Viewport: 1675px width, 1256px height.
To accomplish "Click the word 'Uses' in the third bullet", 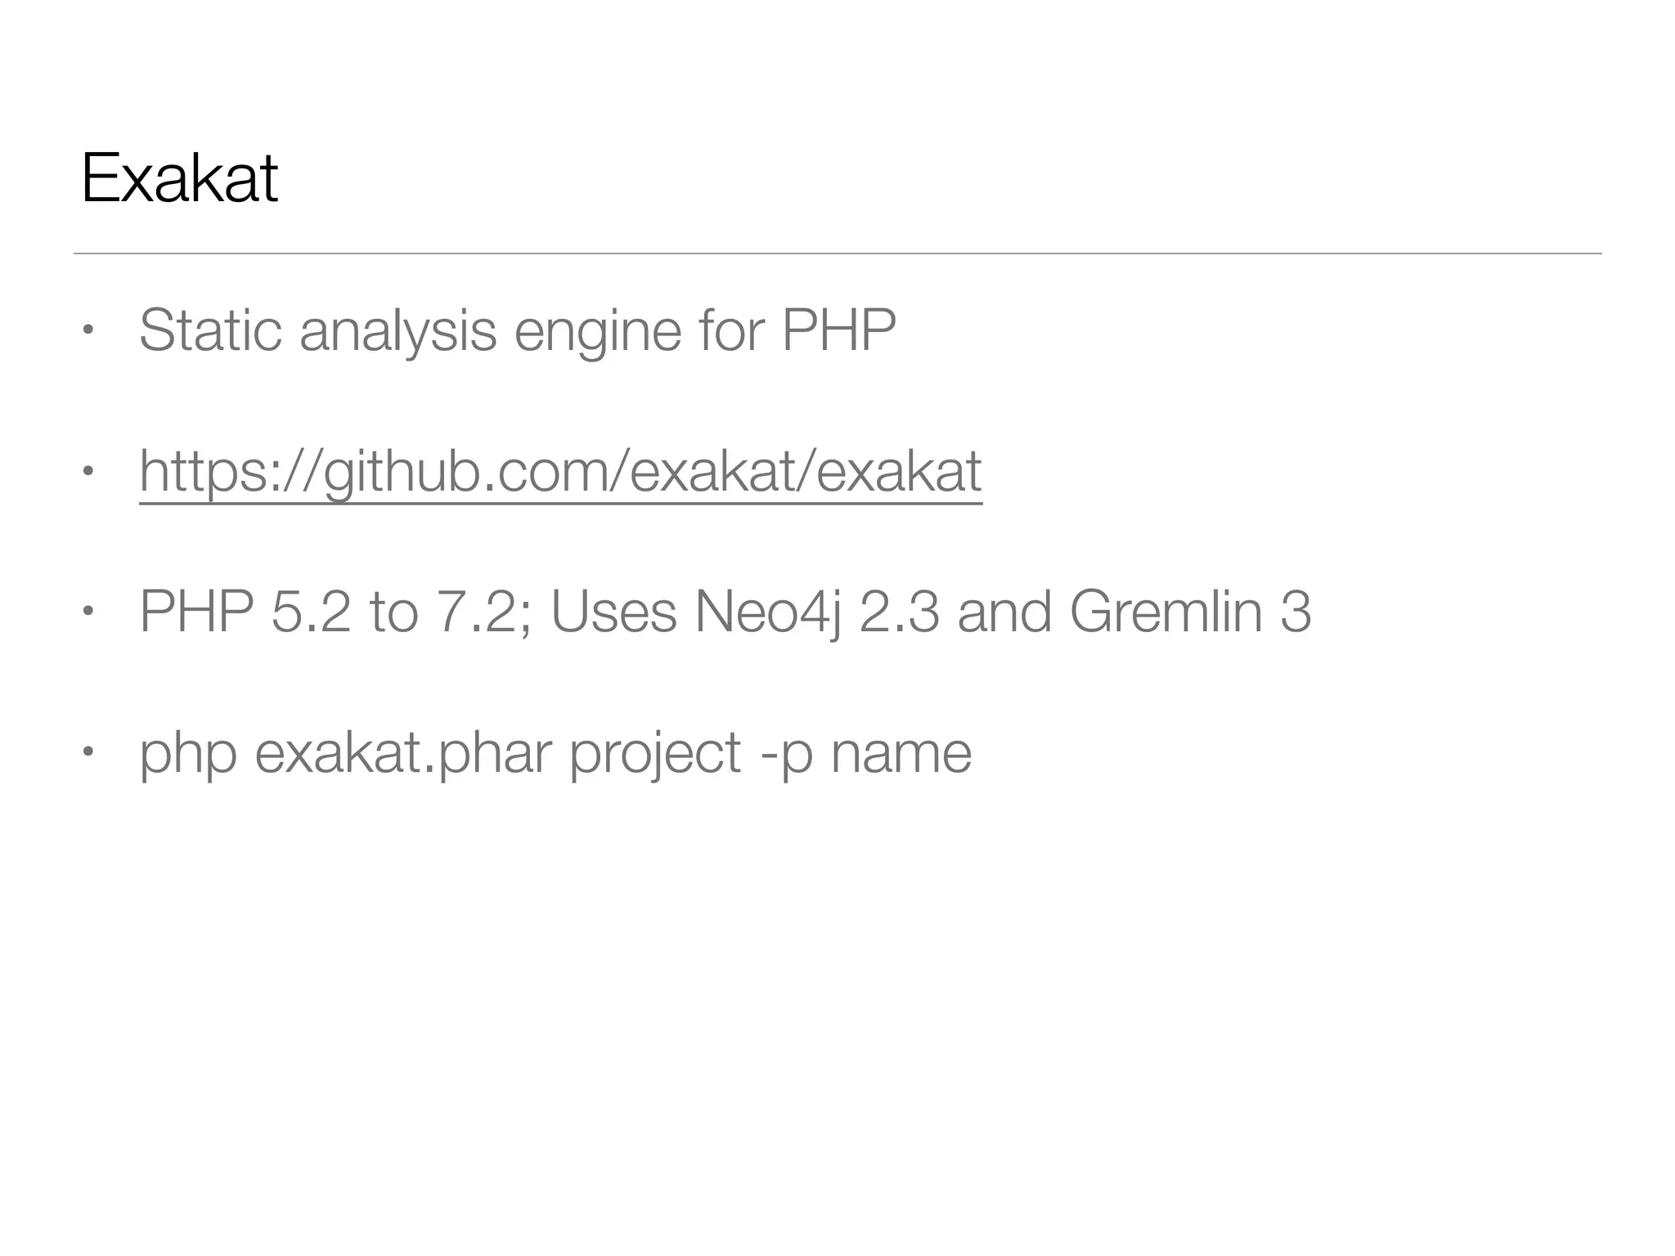I will pos(613,612).
